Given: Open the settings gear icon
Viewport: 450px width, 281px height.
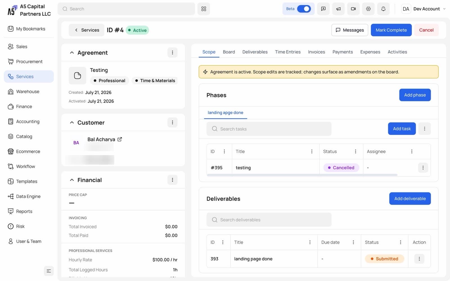Looking at the screenshot, I should pyautogui.click(x=368, y=9).
